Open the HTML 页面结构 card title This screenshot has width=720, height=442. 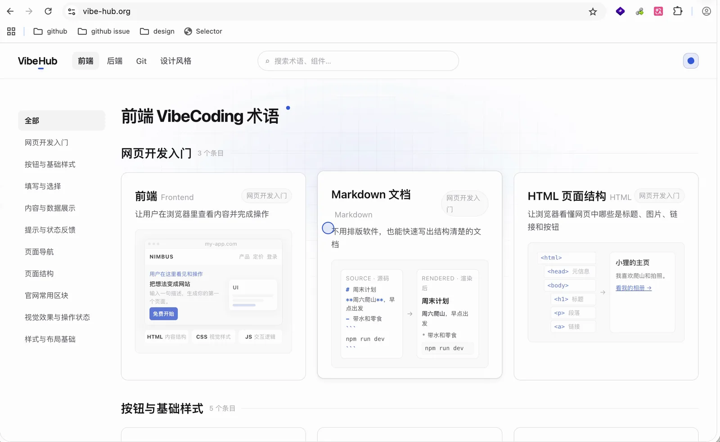click(x=567, y=196)
